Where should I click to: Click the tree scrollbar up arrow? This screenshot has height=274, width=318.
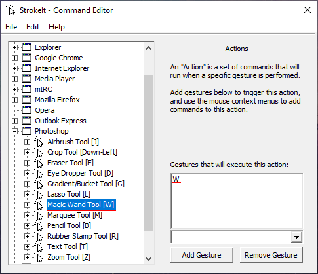pyautogui.click(x=149, y=48)
